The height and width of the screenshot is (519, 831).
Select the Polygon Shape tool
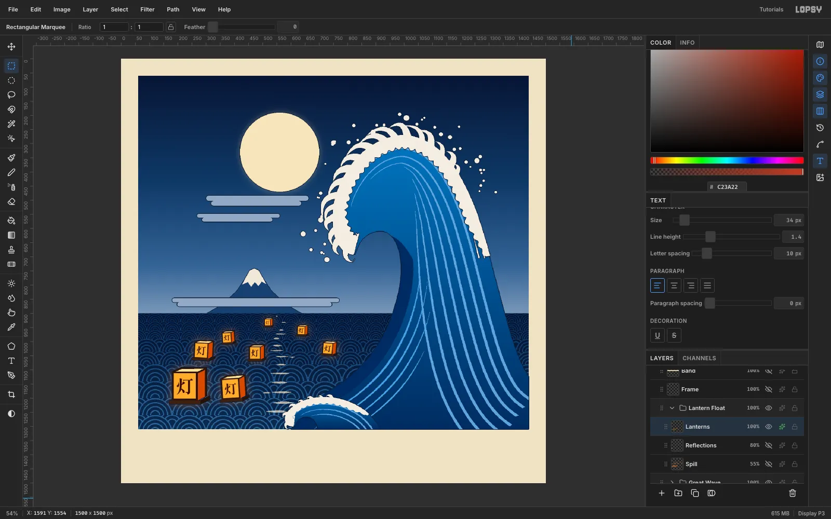11,346
